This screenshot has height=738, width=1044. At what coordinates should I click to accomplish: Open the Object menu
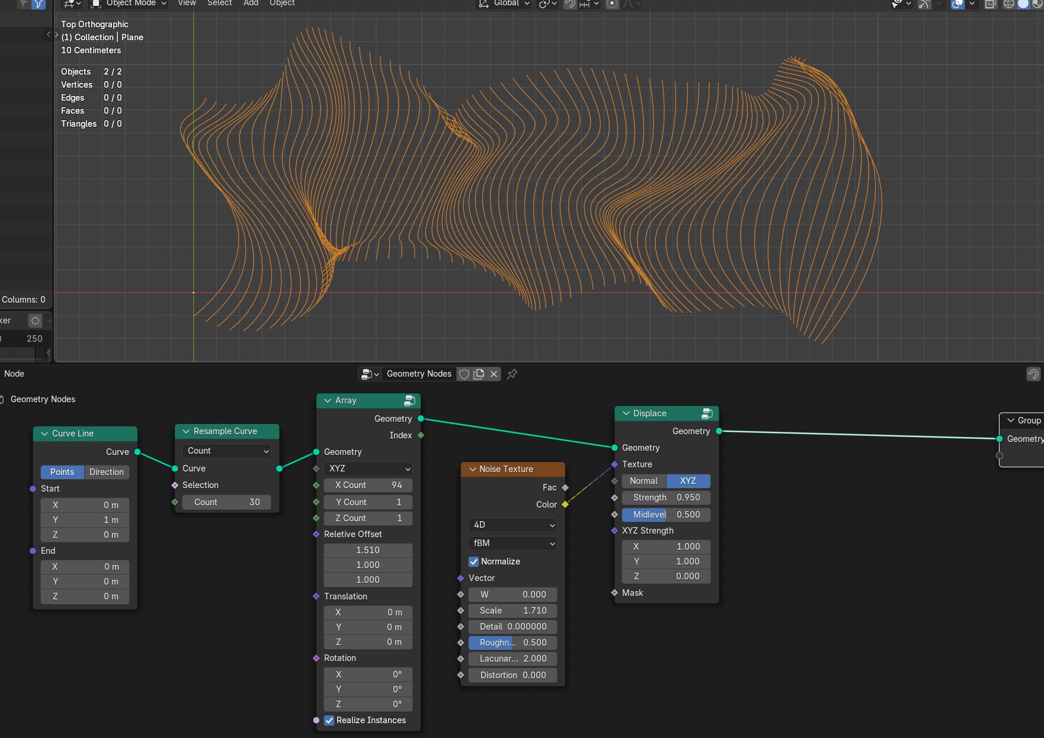282,3
